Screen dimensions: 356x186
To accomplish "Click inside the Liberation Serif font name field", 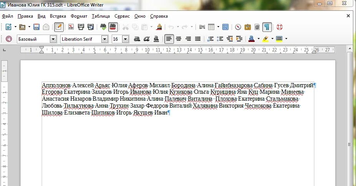I will [81, 39].
